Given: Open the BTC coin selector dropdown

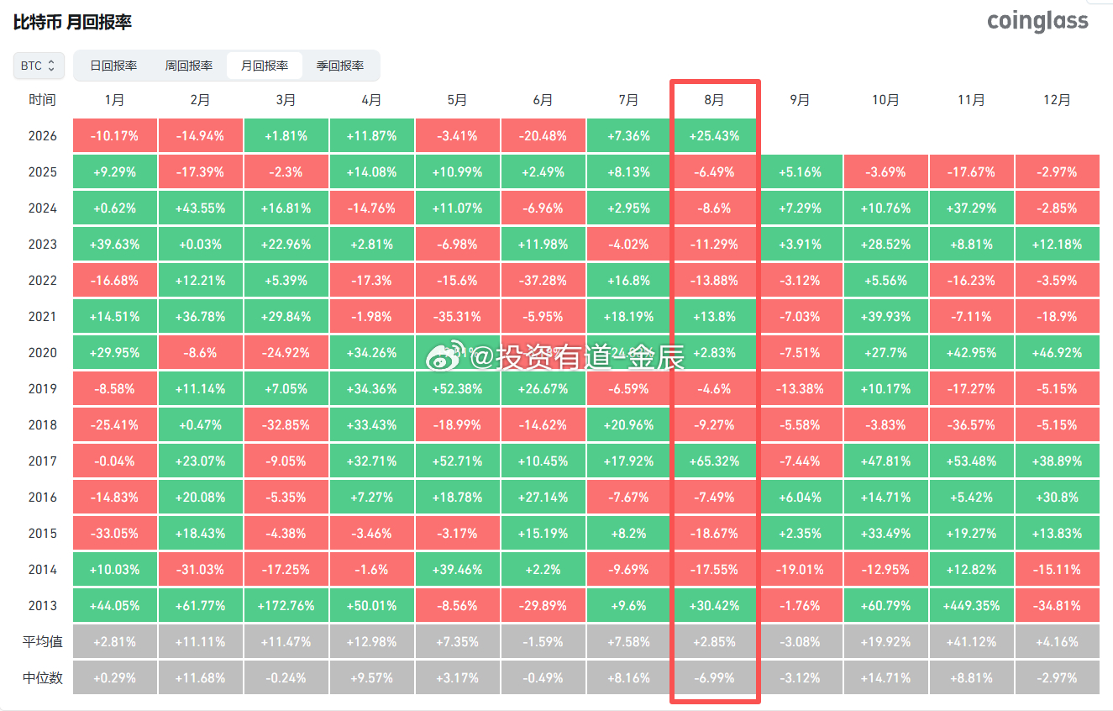Looking at the screenshot, I should pos(39,66).
